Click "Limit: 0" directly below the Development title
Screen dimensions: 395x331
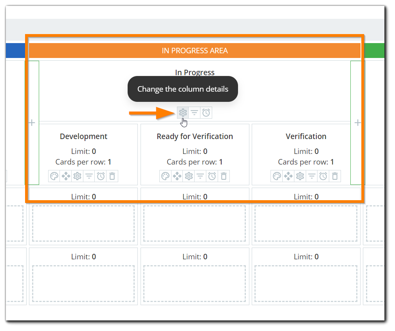click(x=84, y=151)
